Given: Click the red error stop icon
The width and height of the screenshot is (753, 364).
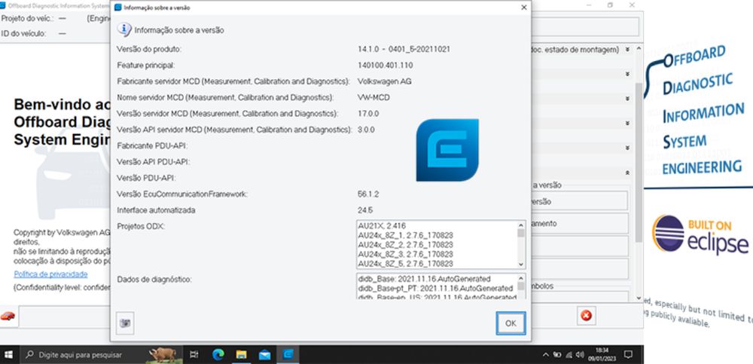Looking at the screenshot, I should coord(586,315).
